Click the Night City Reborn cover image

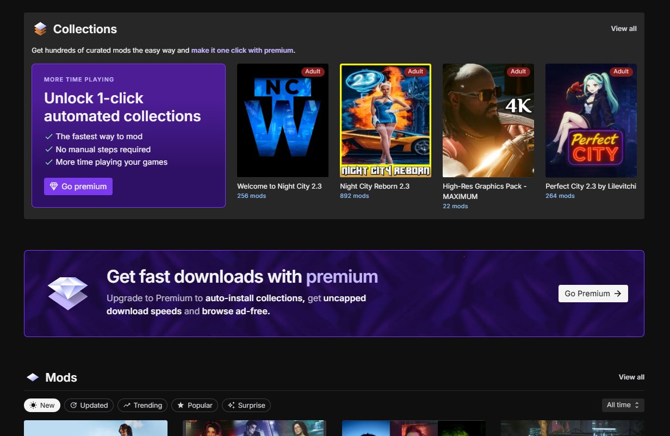pos(386,121)
